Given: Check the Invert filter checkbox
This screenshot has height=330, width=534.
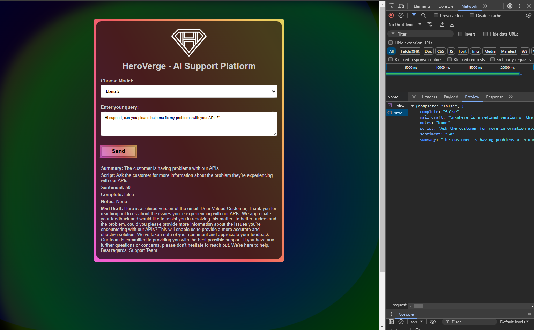Looking at the screenshot, I should pyautogui.click(x=460, y=34).
